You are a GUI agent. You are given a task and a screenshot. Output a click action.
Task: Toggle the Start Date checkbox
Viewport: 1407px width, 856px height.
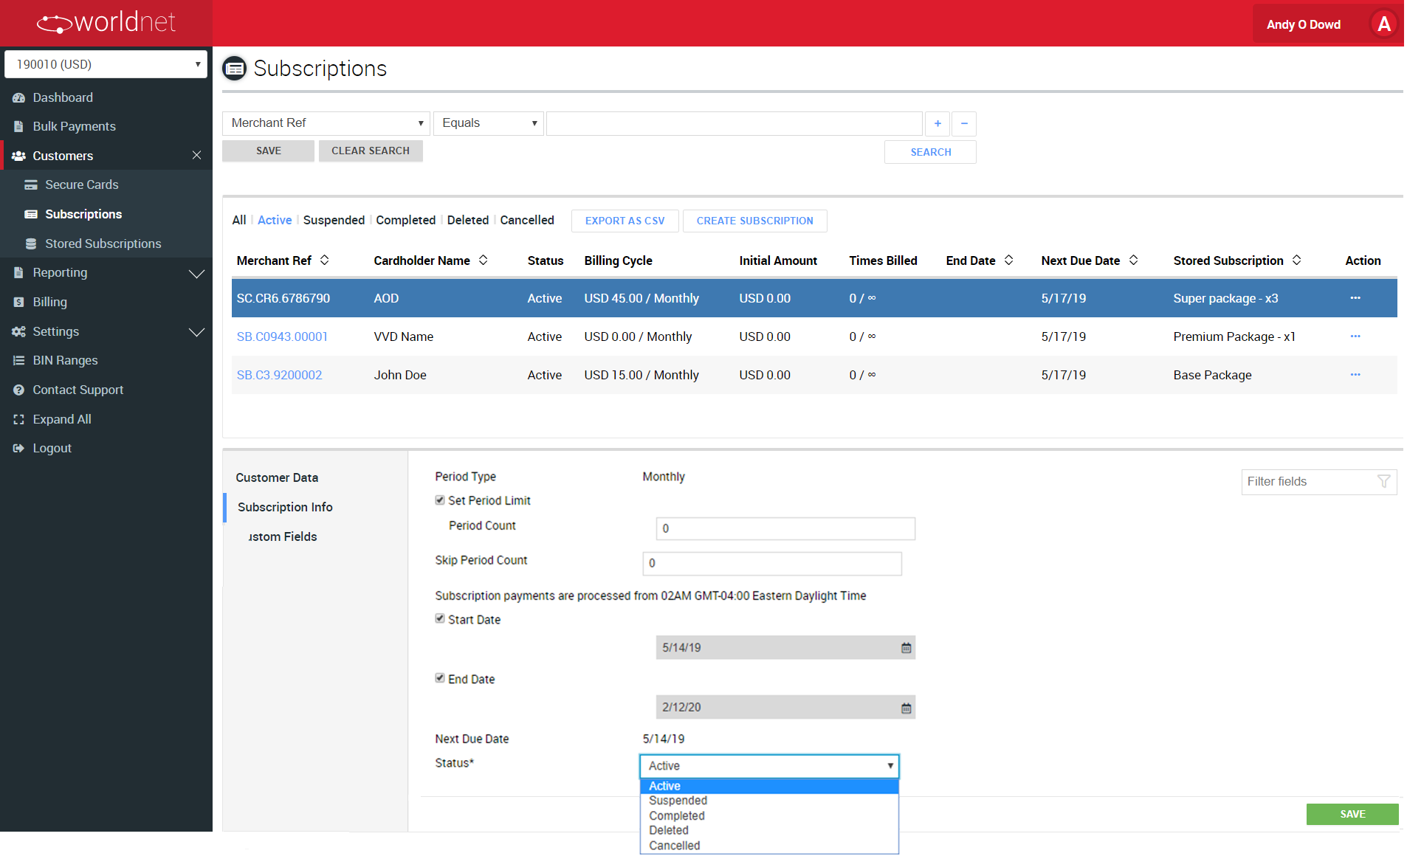[440, 619]
